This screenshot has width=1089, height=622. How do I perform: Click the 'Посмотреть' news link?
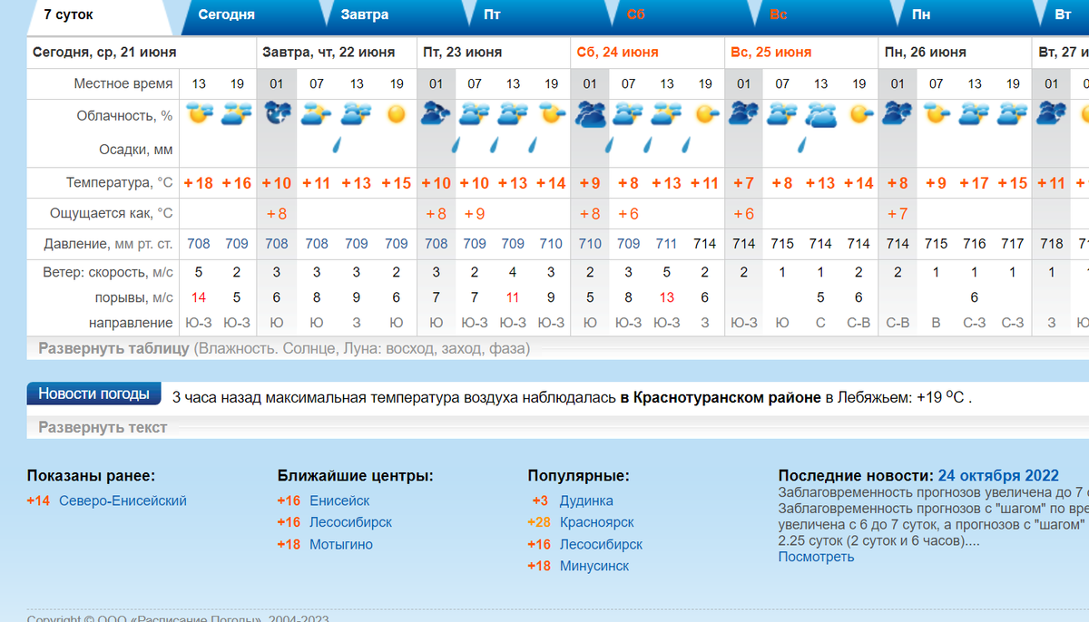[816, 556]
